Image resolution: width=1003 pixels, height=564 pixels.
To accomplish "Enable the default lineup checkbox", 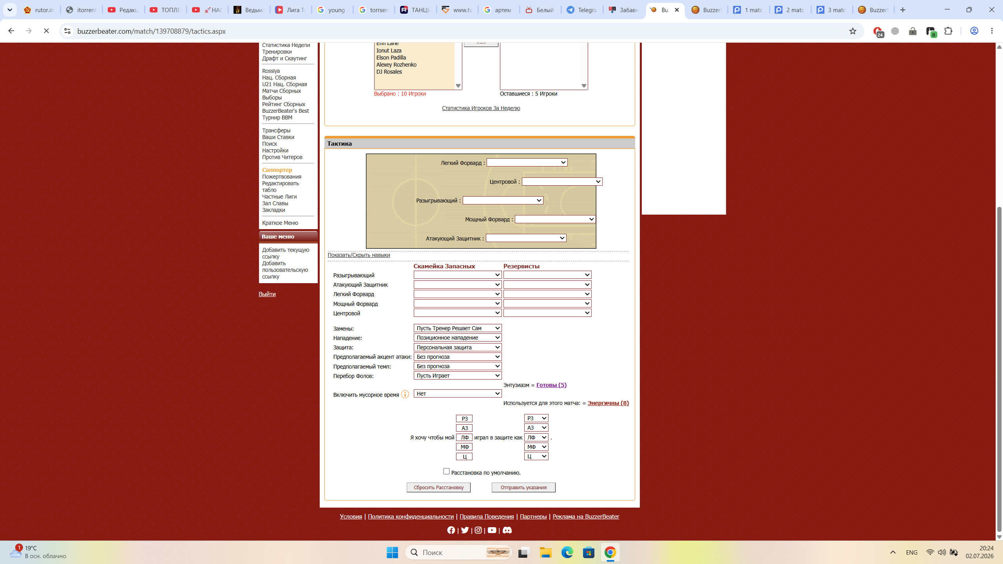I will coord(446,472).
